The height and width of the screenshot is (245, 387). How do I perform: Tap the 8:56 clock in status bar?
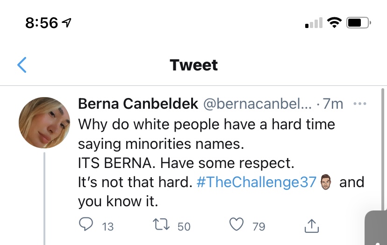point(42,23)
